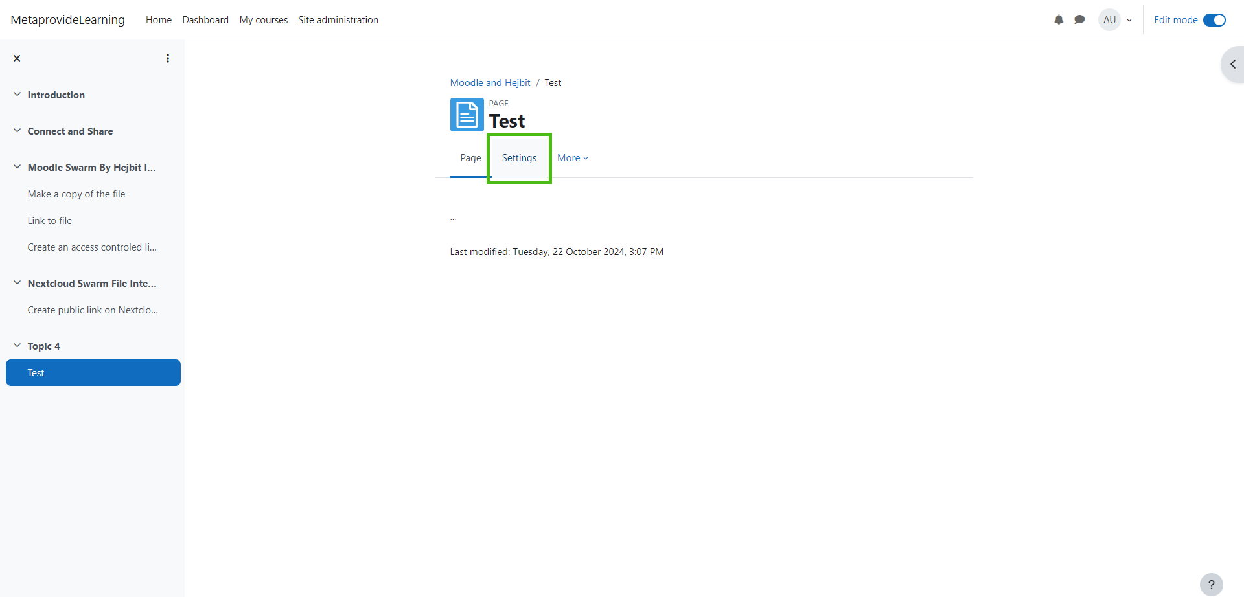Open Site administration in top menu
Screen dimensions: 1244x597
point(338,20)
